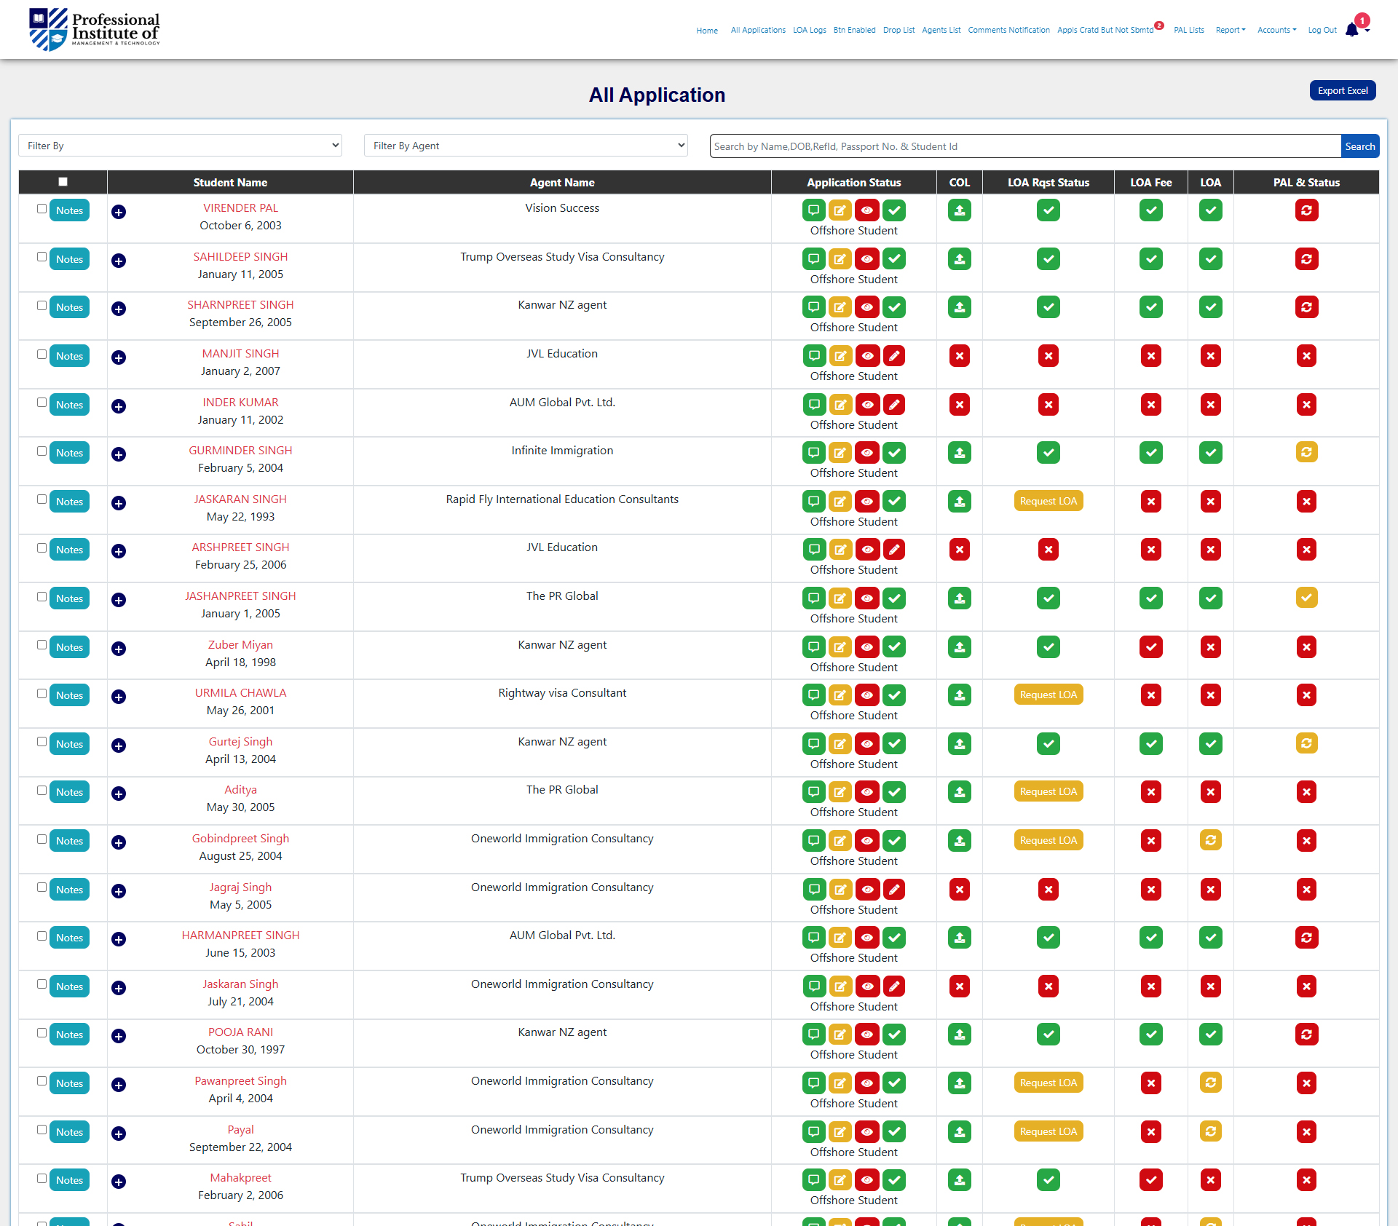1398x1226 pixels.
Task: Click yellow LOA refresh icon for Gobindpreet Singh
Action: [x=1210, y=840]
